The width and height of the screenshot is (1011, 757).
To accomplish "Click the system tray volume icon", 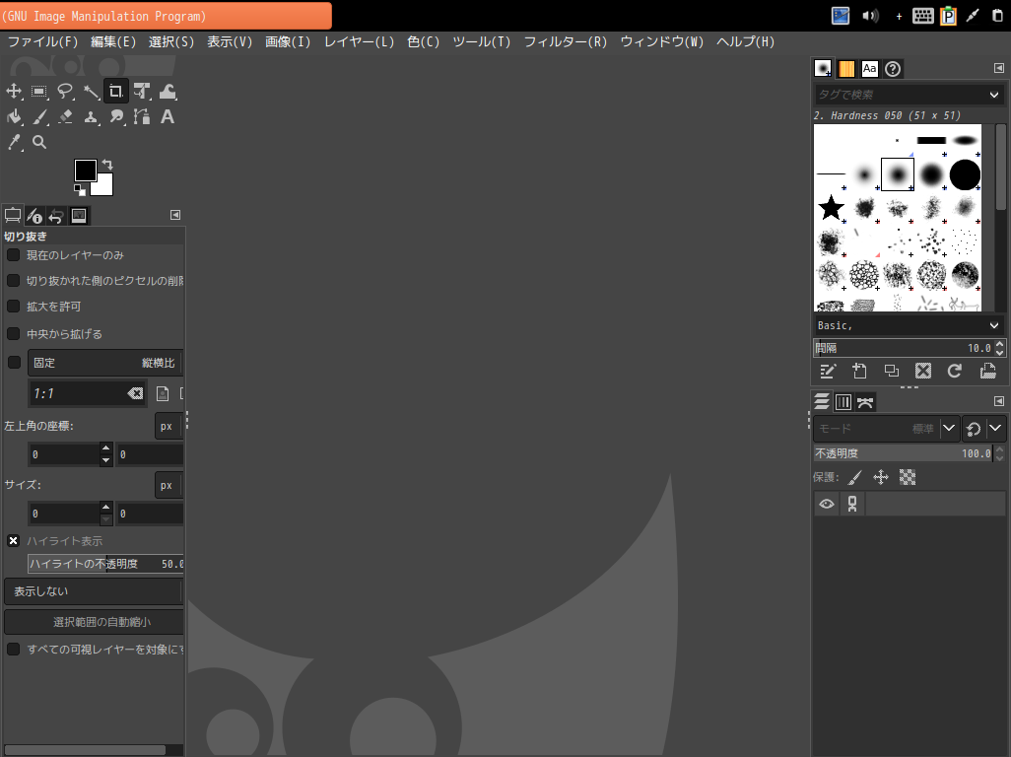I will point(870,16).
